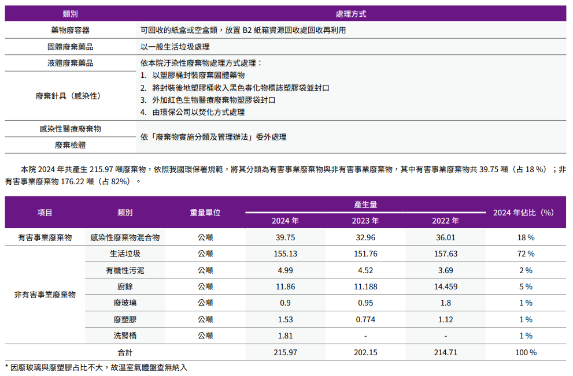Click the 1.8 value
Screen dimensions: 573x376
pyautogui.click(x=445, y=303)
